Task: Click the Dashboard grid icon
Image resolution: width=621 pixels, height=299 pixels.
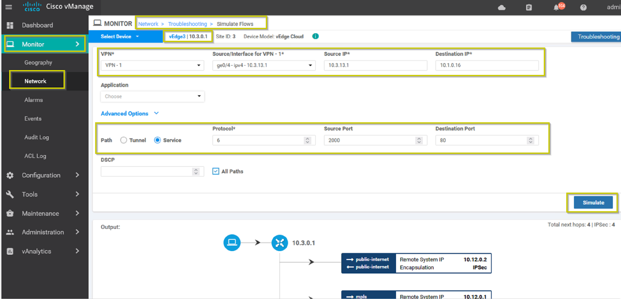Action: pyautogui.click(x=10, y=25)
